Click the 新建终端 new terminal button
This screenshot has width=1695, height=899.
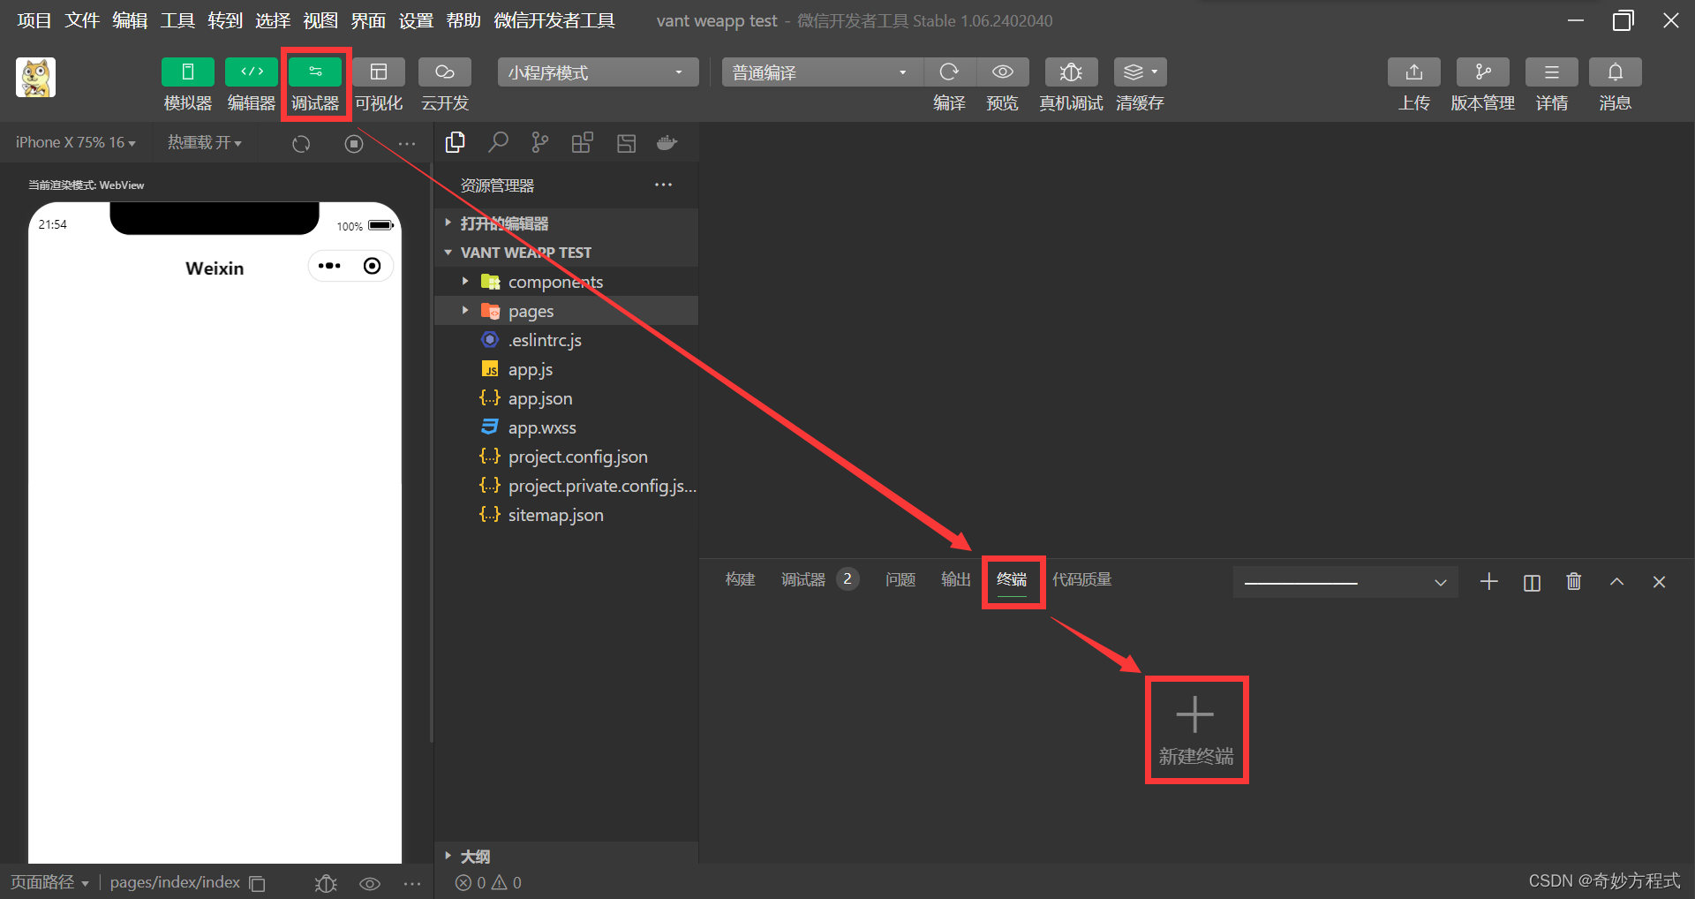click(x=1196, y=730)
